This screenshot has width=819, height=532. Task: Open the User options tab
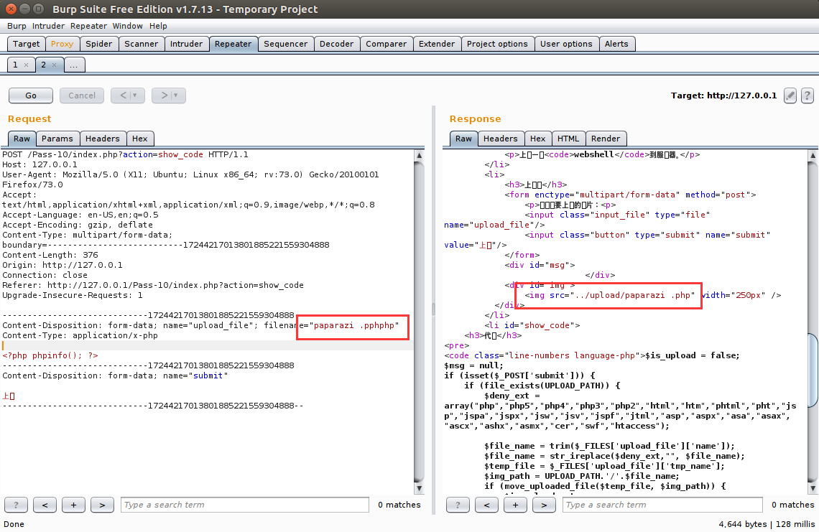click(x=566, y=44)
